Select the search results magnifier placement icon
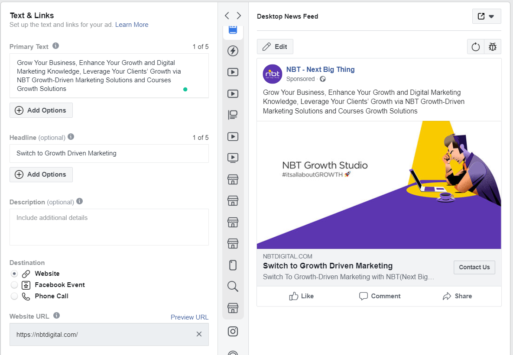 click(233, 286)
